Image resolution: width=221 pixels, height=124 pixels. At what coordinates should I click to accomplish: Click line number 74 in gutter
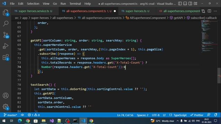19,67
